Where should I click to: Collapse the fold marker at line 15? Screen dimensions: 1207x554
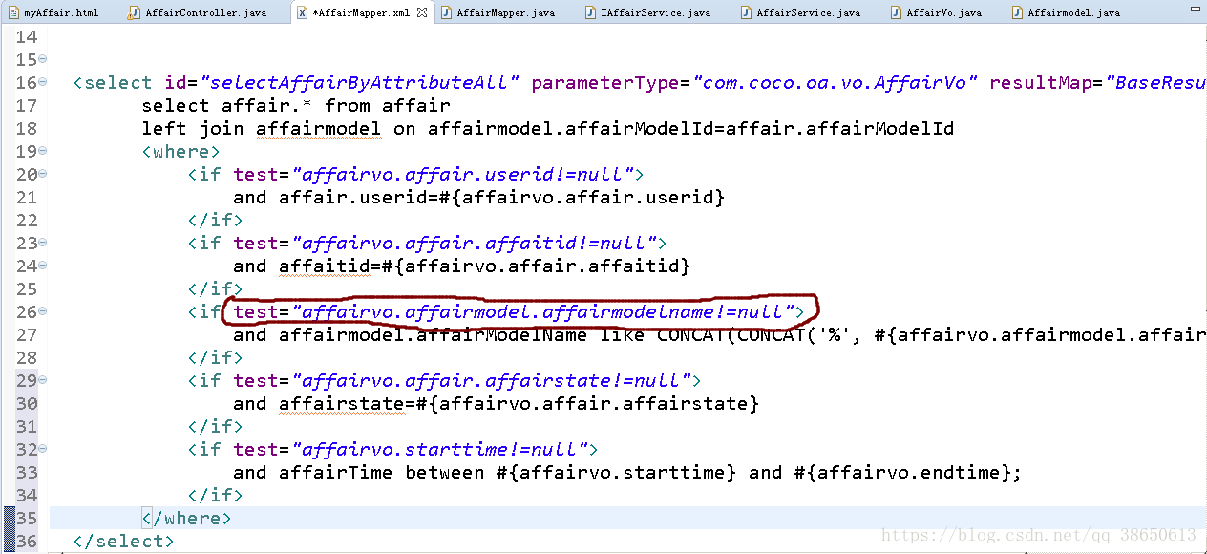[x=43, y=59]
